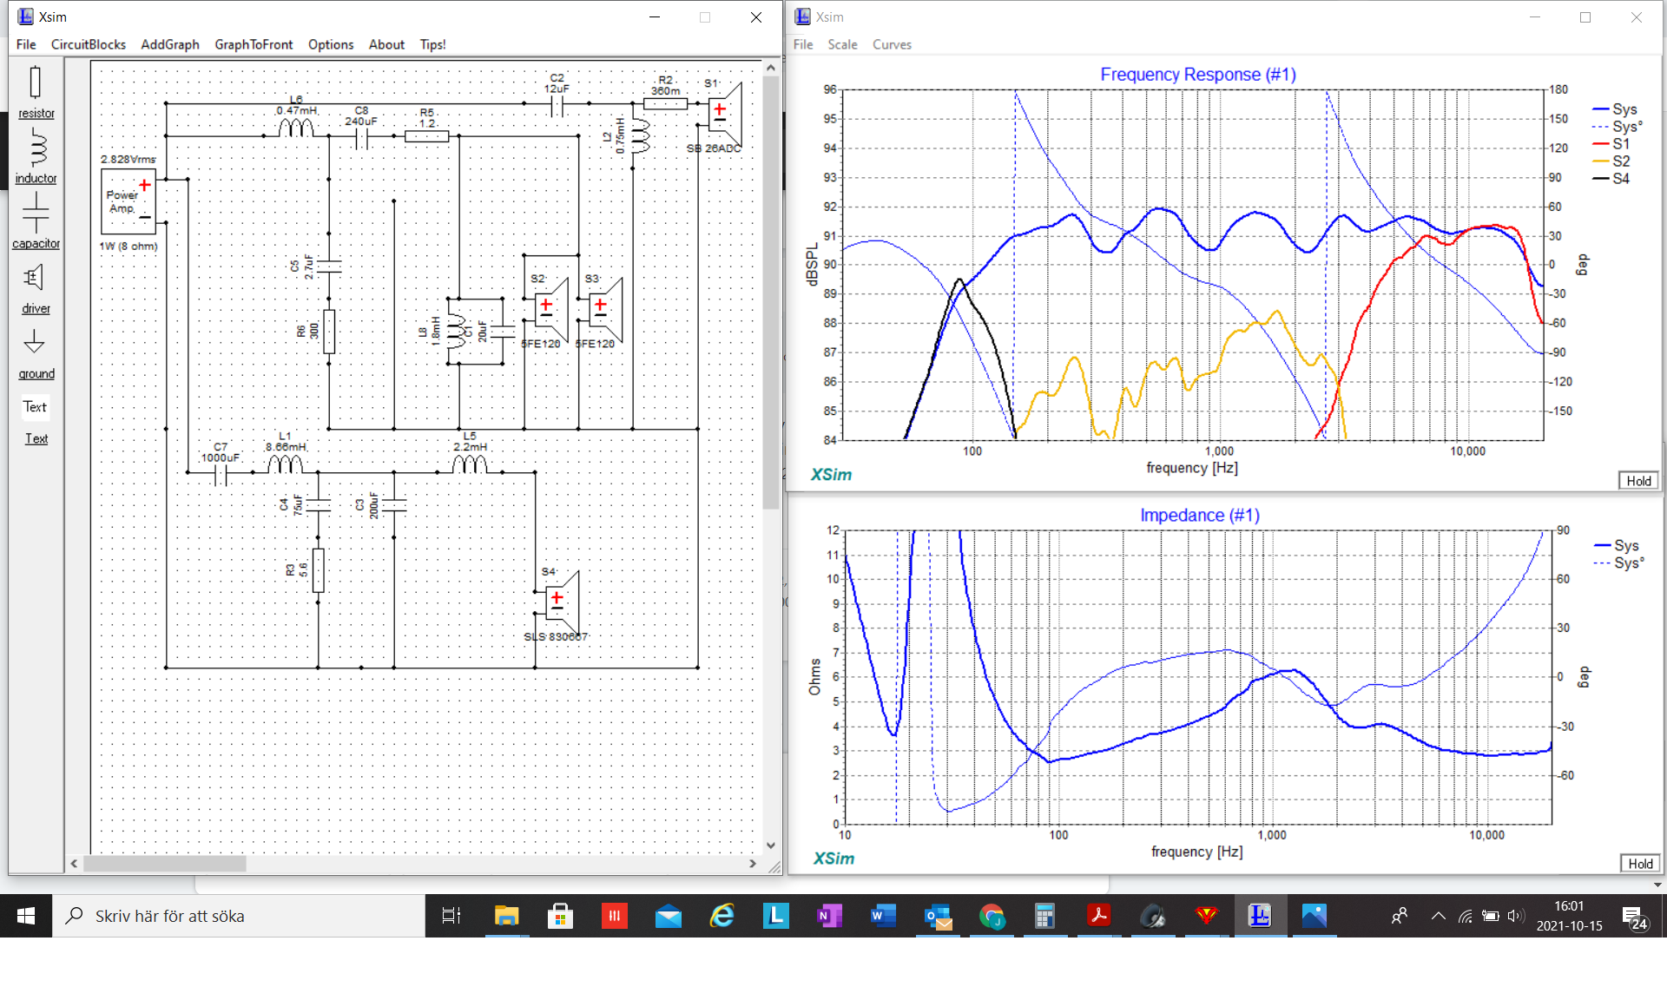Open the Options menu
This screenshot has height=1000, width=1667.
[x=331, y=44]
